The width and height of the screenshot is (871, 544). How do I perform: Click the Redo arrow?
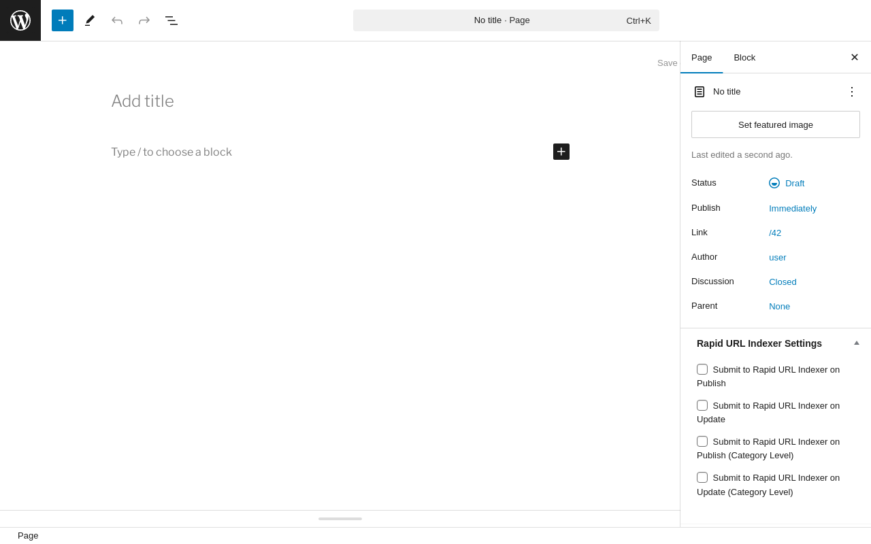click(x=144, y=20)
